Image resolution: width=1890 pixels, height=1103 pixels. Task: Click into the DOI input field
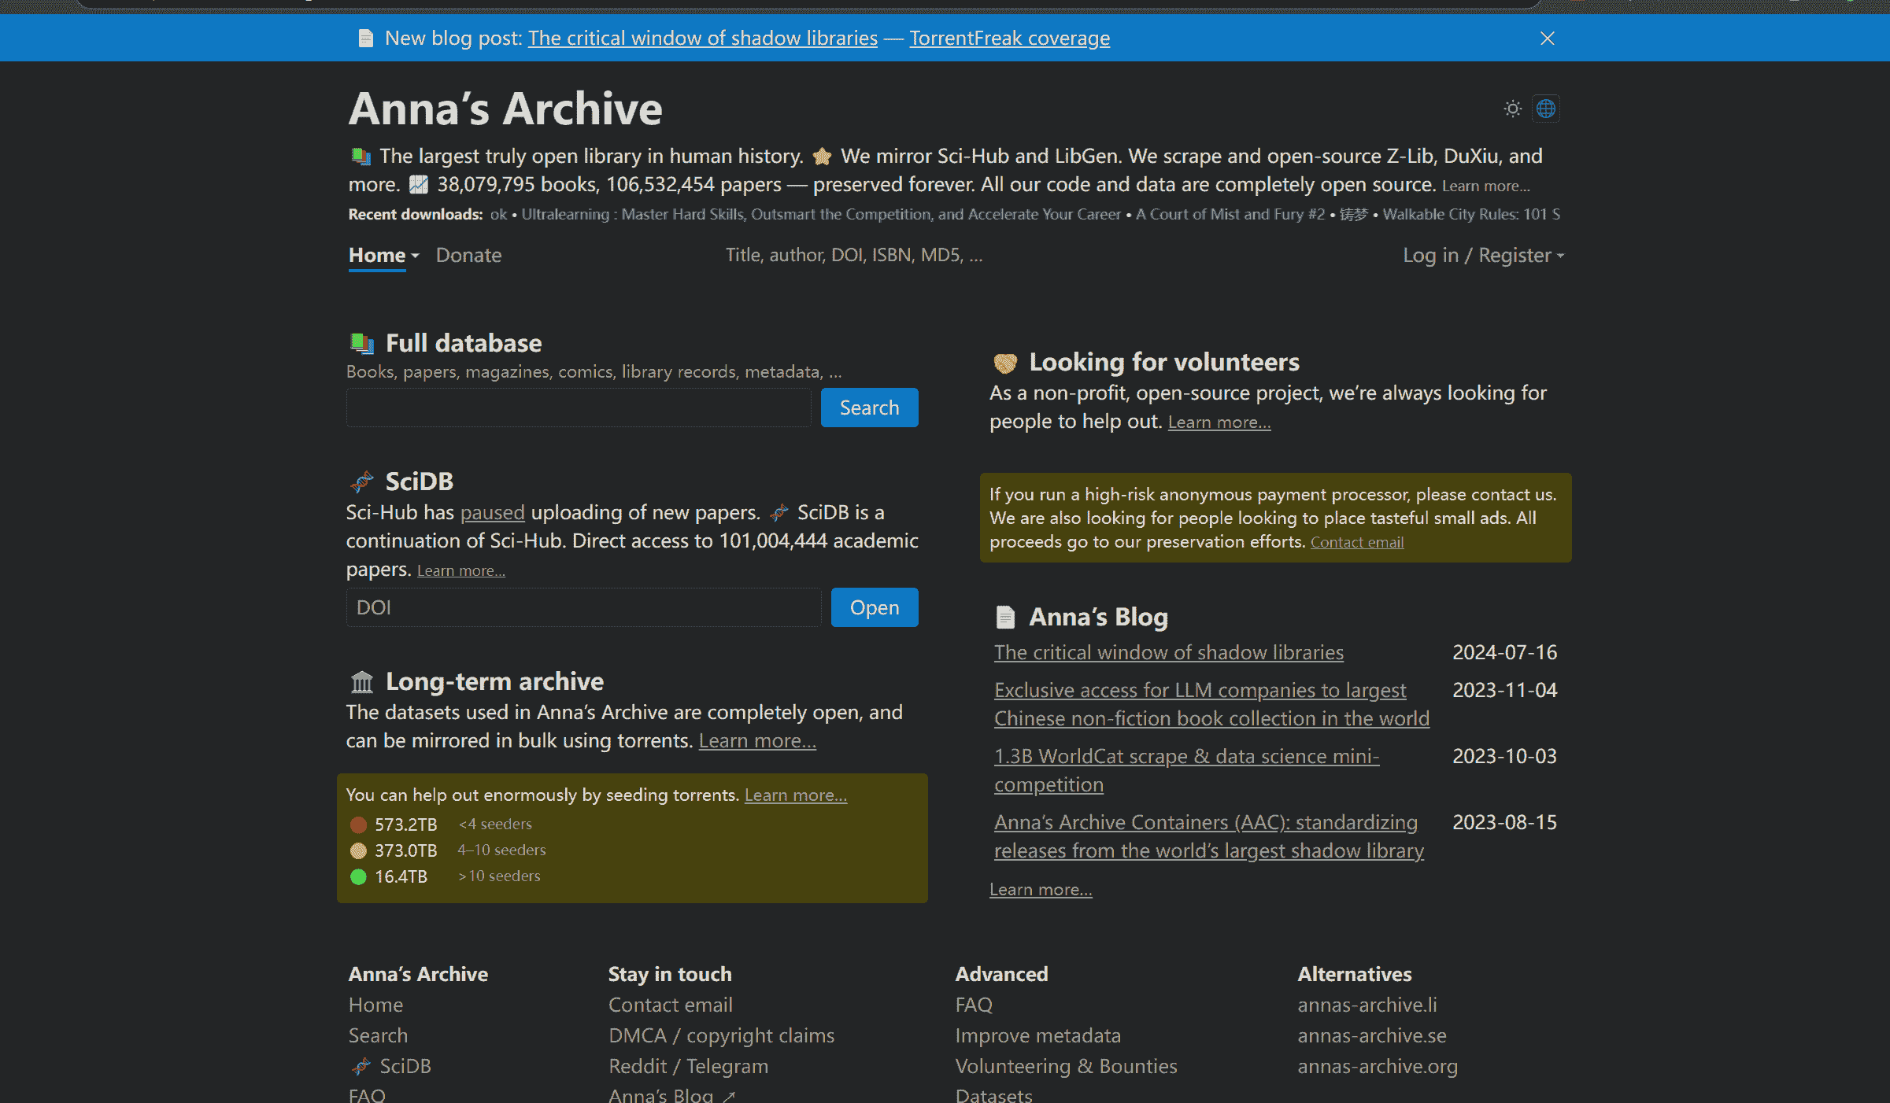[x=584, y=607]
